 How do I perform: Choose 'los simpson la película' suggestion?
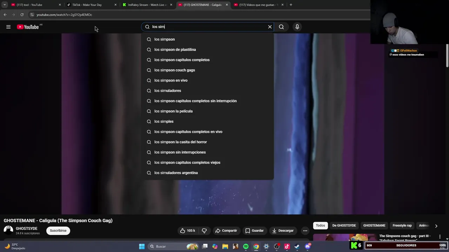coord(207,111)
